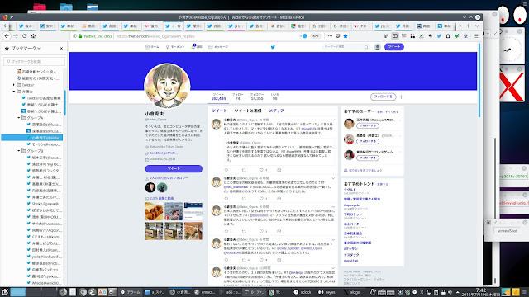Show the フォロー count stat
The width and height of the screenshot is (529, 297).
(237, 97)
